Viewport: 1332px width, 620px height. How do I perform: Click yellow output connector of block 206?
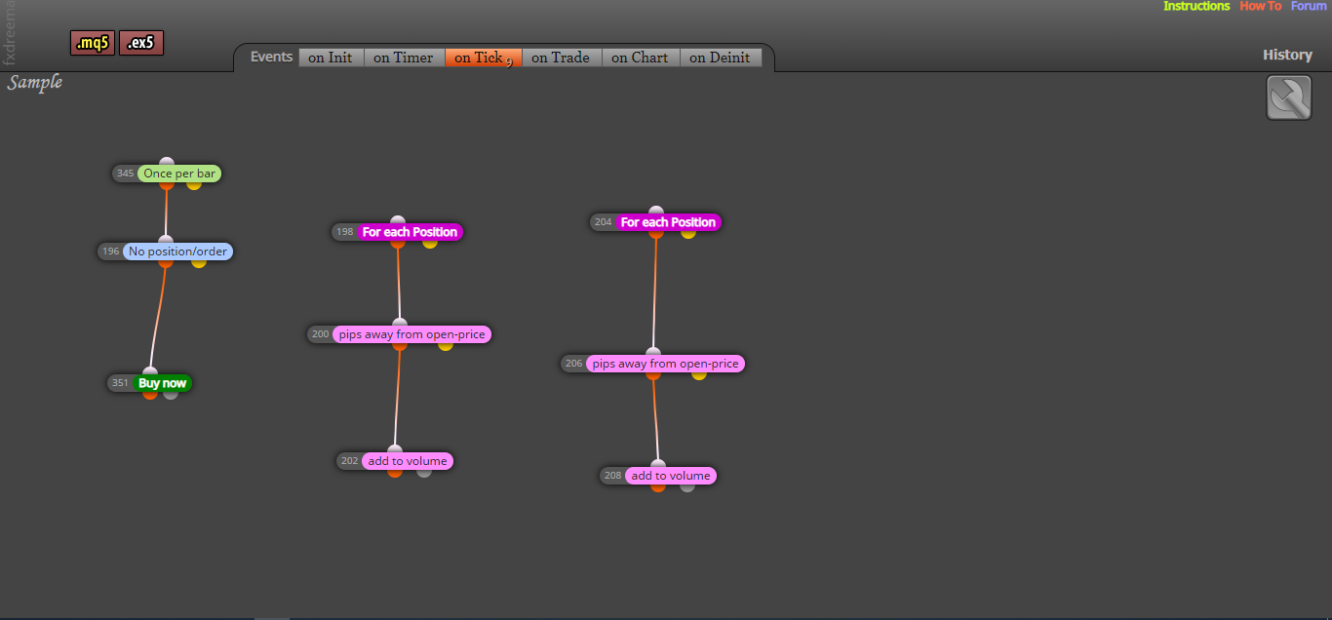(x=699, y=373)
